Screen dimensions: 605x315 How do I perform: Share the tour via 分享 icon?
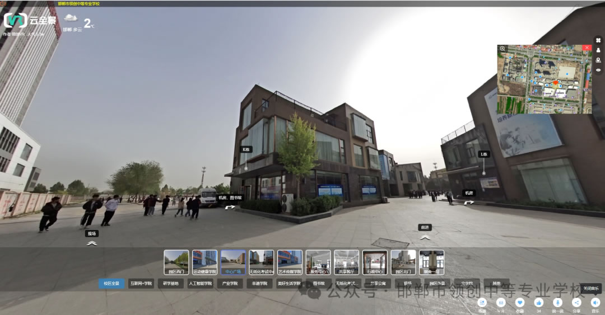(576, 303)
